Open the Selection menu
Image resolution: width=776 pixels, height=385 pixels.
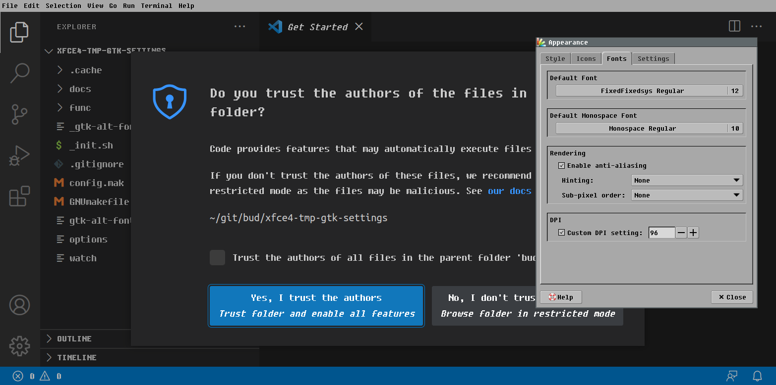[63, 6]
